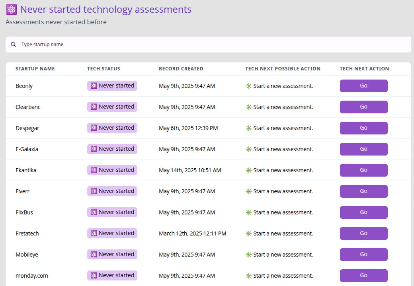The image size is (414, 286).
Task: Select the startup name E-Galaxia
Action: click(27, 149)
